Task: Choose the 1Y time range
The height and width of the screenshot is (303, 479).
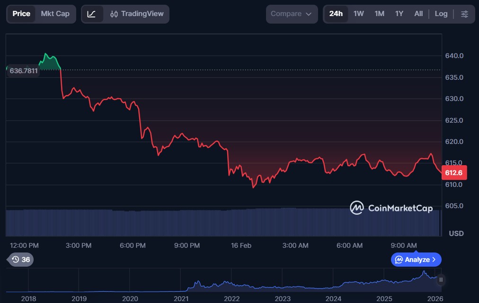Action: [399, 14]
